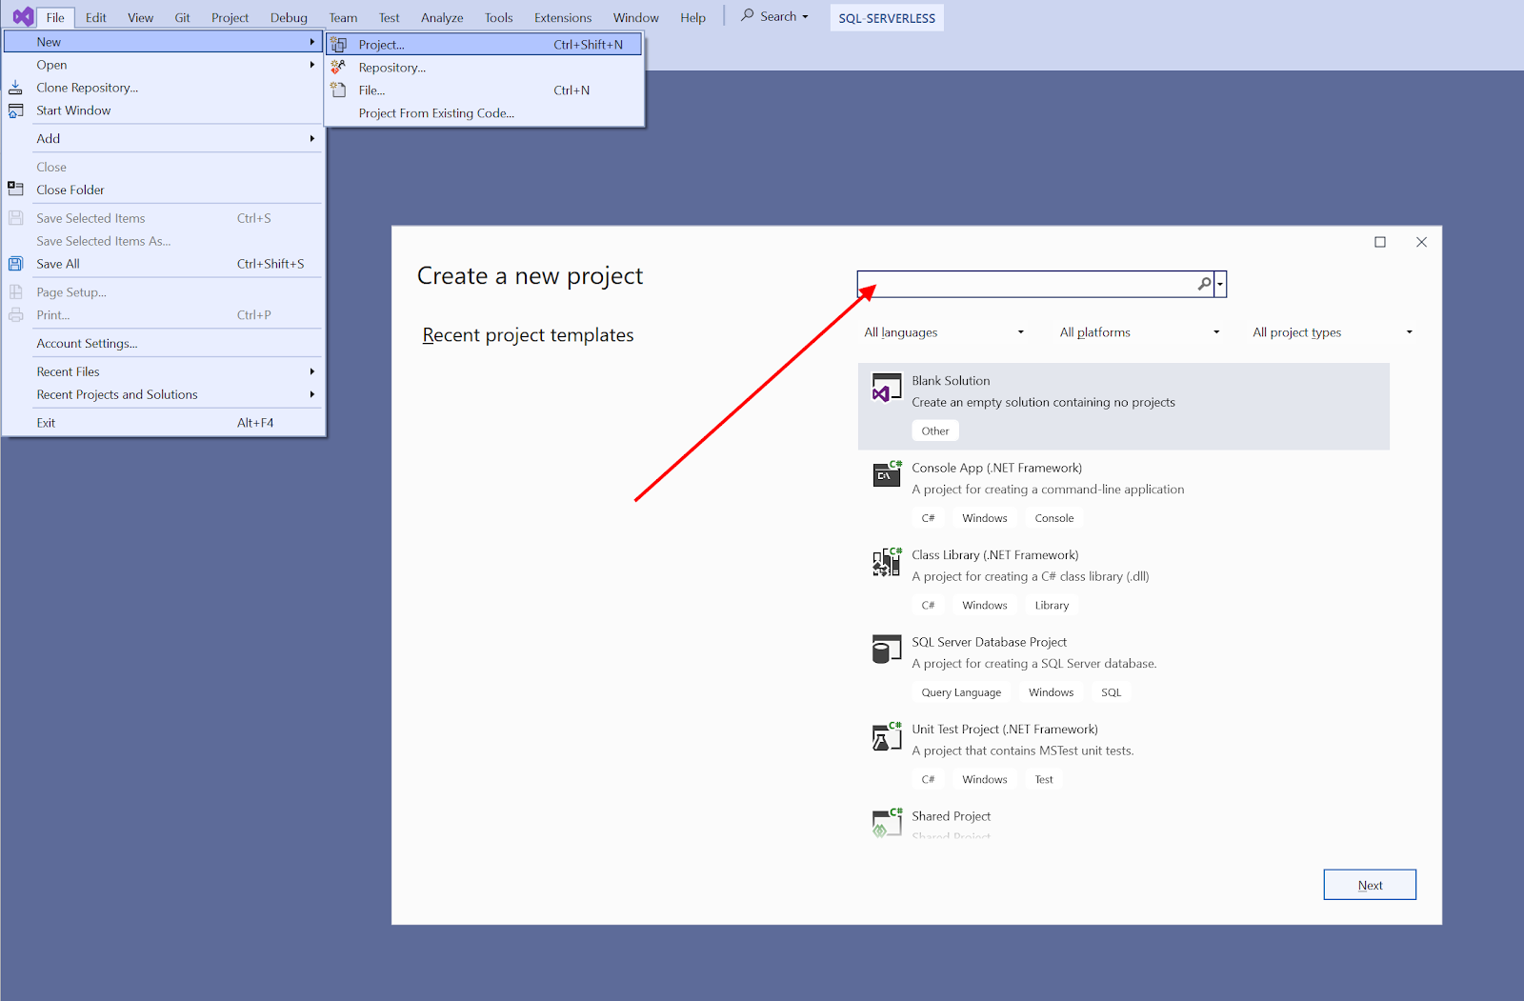1524x1001 pixels.
Task: Close the Create a new project dialog
Action: [1421, 242]
